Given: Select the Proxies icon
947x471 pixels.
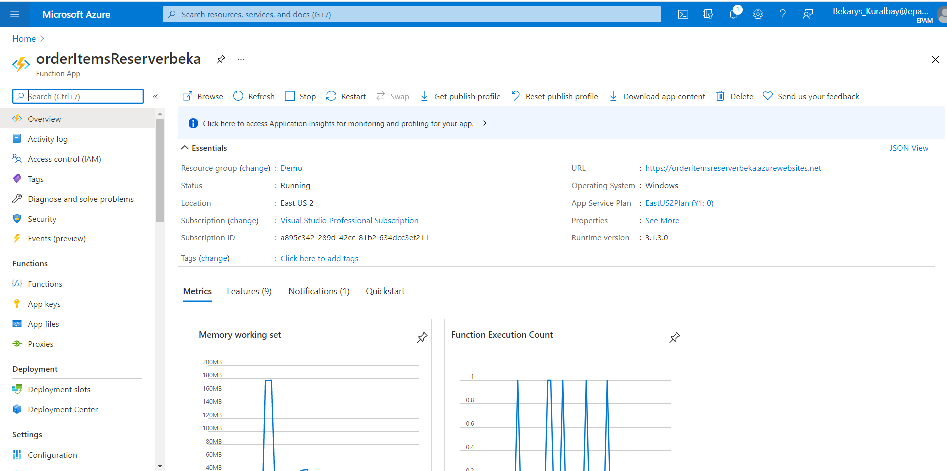Looking at the screenshot, I should click(x=18, y=343).
